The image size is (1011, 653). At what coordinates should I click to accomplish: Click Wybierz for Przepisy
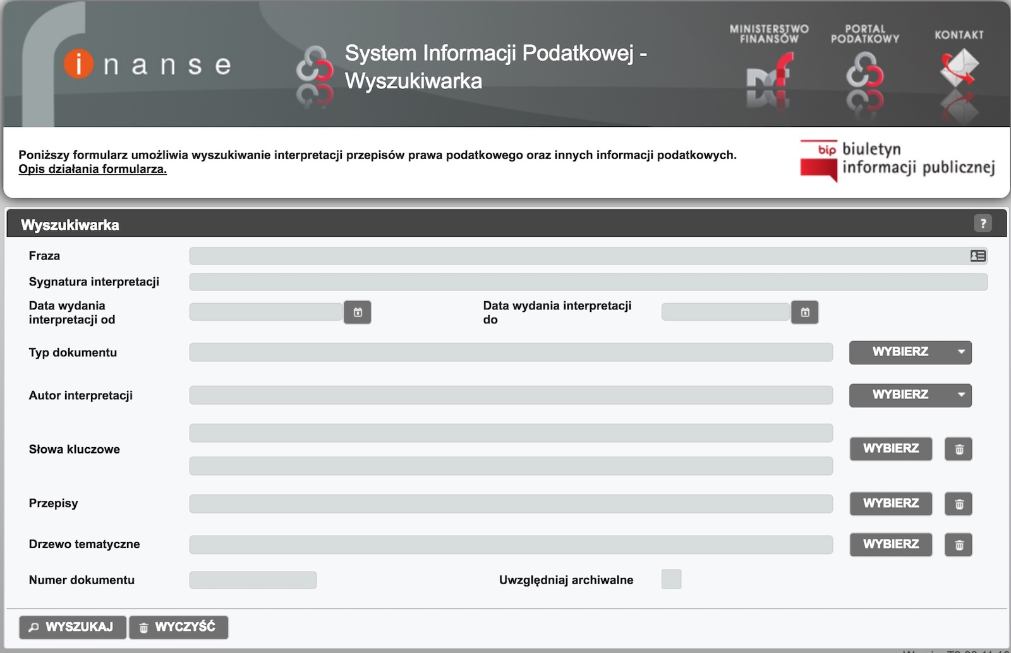(x=891, y=504)
